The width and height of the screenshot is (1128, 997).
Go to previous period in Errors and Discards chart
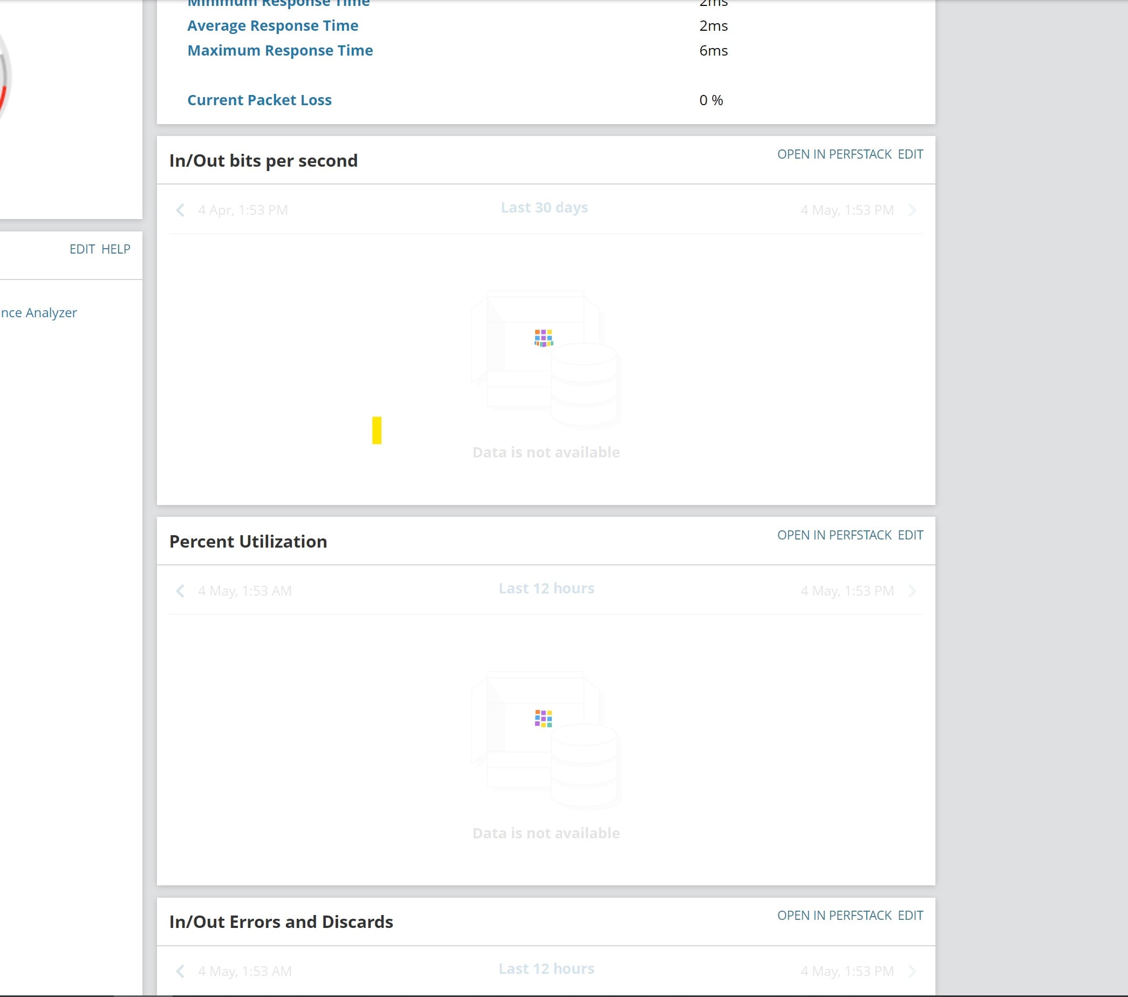(x=180, y=971)
